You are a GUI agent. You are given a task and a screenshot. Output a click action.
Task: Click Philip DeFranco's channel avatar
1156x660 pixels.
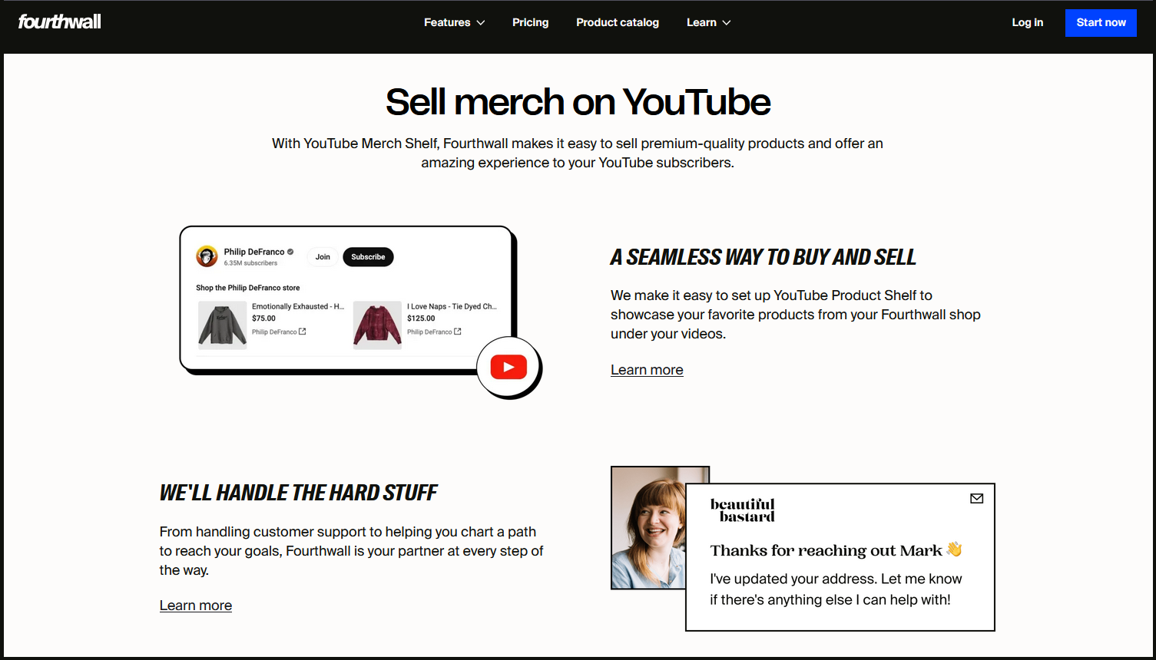207,256
